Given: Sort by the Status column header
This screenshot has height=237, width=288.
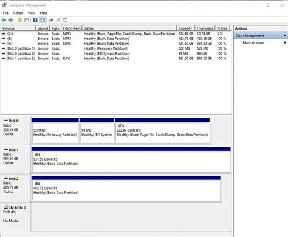Looking at the screenshot, I should coord(129,28).
